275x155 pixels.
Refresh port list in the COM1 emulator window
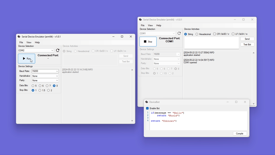point(179,33)
